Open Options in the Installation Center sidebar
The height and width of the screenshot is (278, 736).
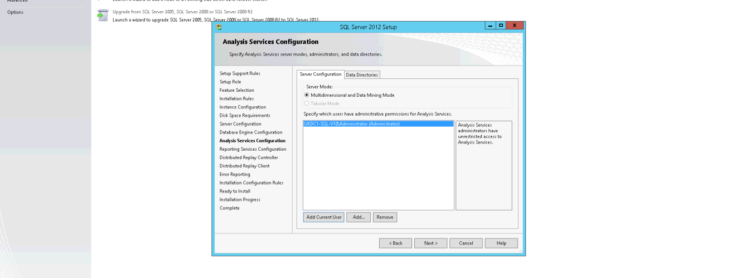tap(16, 12)
